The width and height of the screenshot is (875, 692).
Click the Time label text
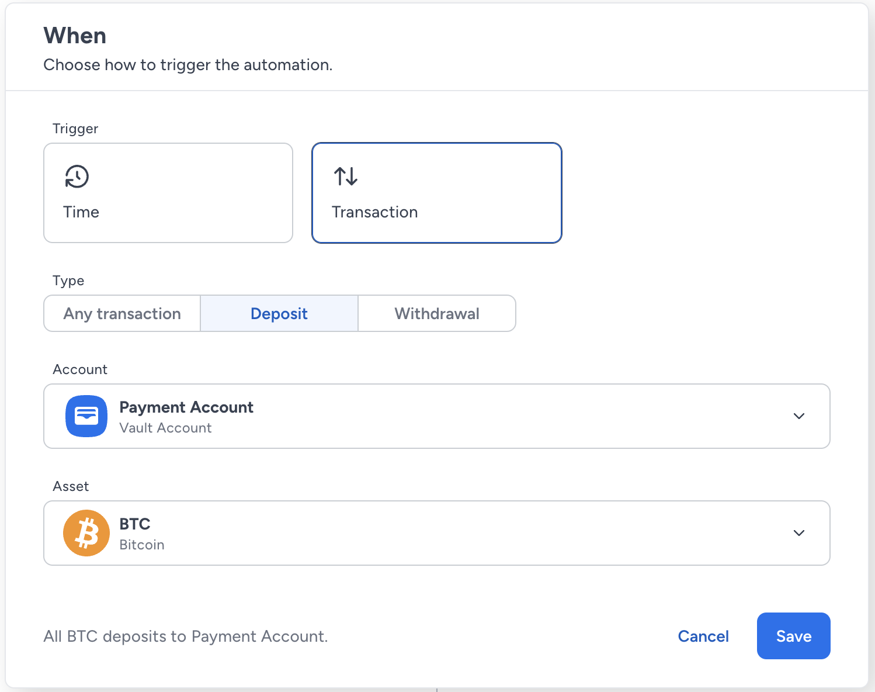click(x=81, y=212)
